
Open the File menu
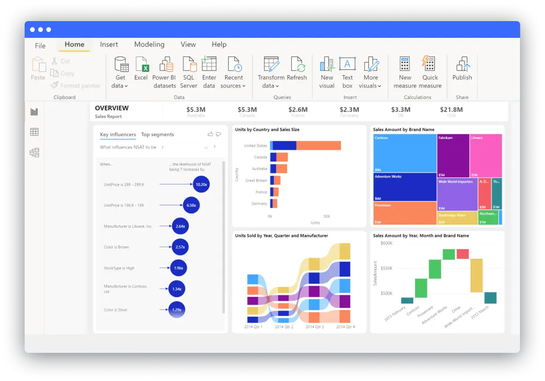click(40, 45)
